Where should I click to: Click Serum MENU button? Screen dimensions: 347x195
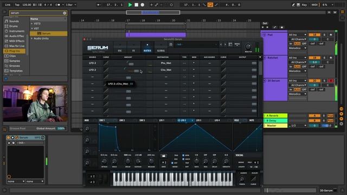tap(237, 44)
